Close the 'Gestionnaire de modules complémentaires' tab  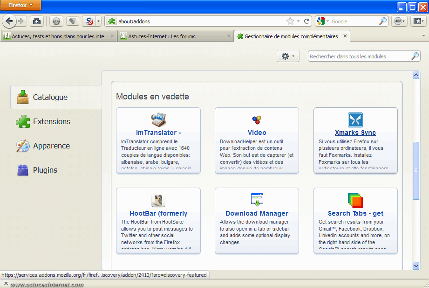[x=345, y=36]
